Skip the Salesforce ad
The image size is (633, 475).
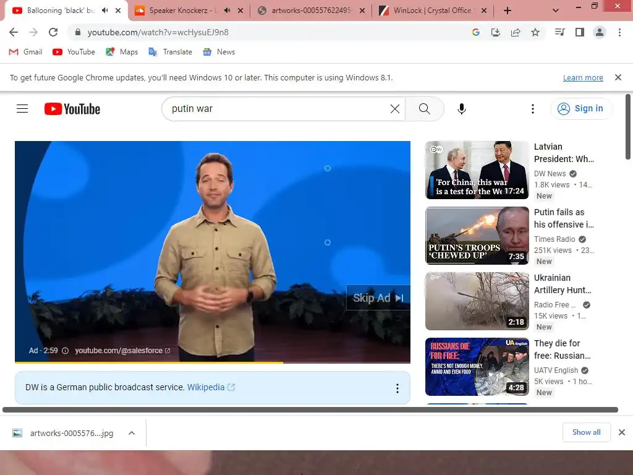click(378, 298)
